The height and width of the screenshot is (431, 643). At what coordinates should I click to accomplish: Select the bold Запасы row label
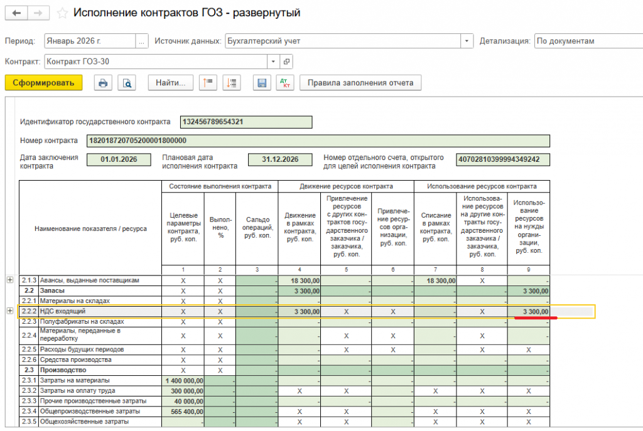tap(52, 290)
